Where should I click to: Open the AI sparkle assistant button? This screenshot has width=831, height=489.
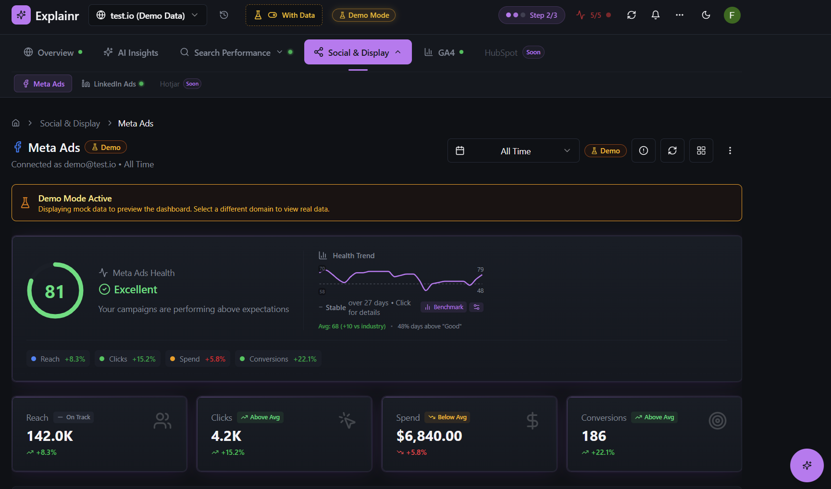coord(807,465)
